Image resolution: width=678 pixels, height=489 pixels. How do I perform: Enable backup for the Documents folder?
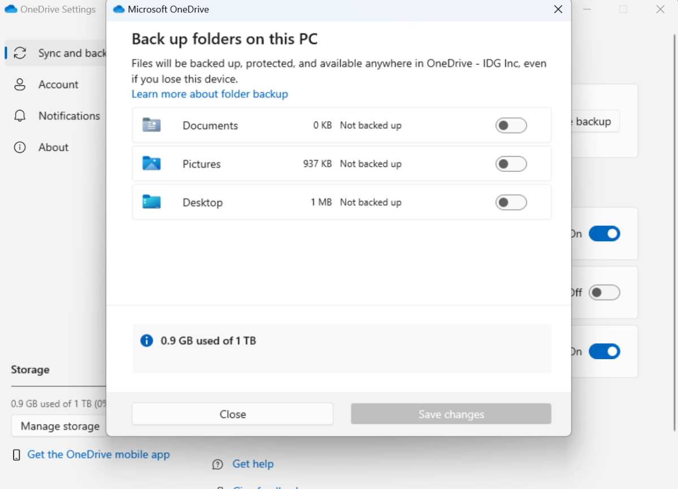pos(511,125)
